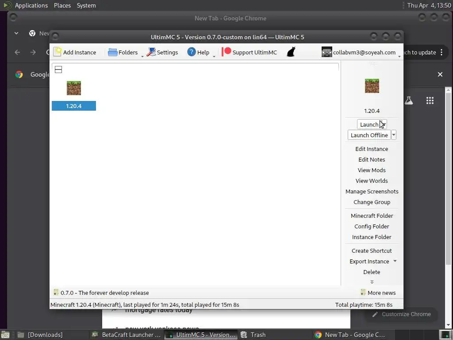
Task: Open Folders dropdown arrow in toolbar
Action: tap(142, 56)
